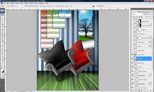Toggle lock all icon in Layers panel
Viewport: 154px width, 92px height.
point(141,17)
